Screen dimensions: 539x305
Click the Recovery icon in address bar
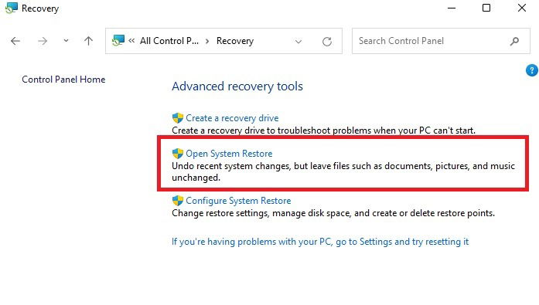click(118, 40)
